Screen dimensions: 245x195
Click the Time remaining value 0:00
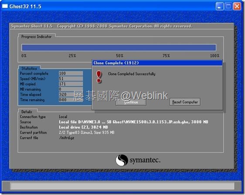71,99
